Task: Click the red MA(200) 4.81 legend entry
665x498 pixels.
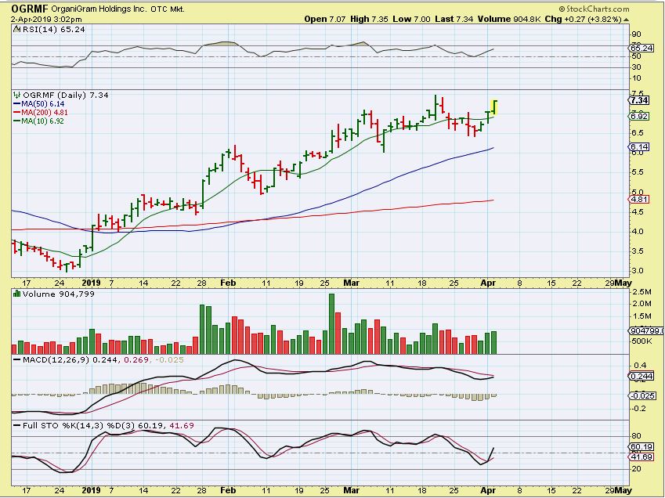Action: pos(41,112)
